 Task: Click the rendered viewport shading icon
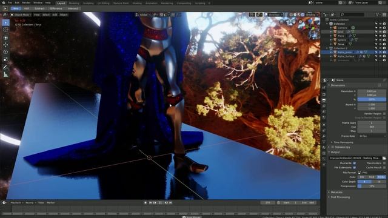pyautogui.click(x=303, y=15)
